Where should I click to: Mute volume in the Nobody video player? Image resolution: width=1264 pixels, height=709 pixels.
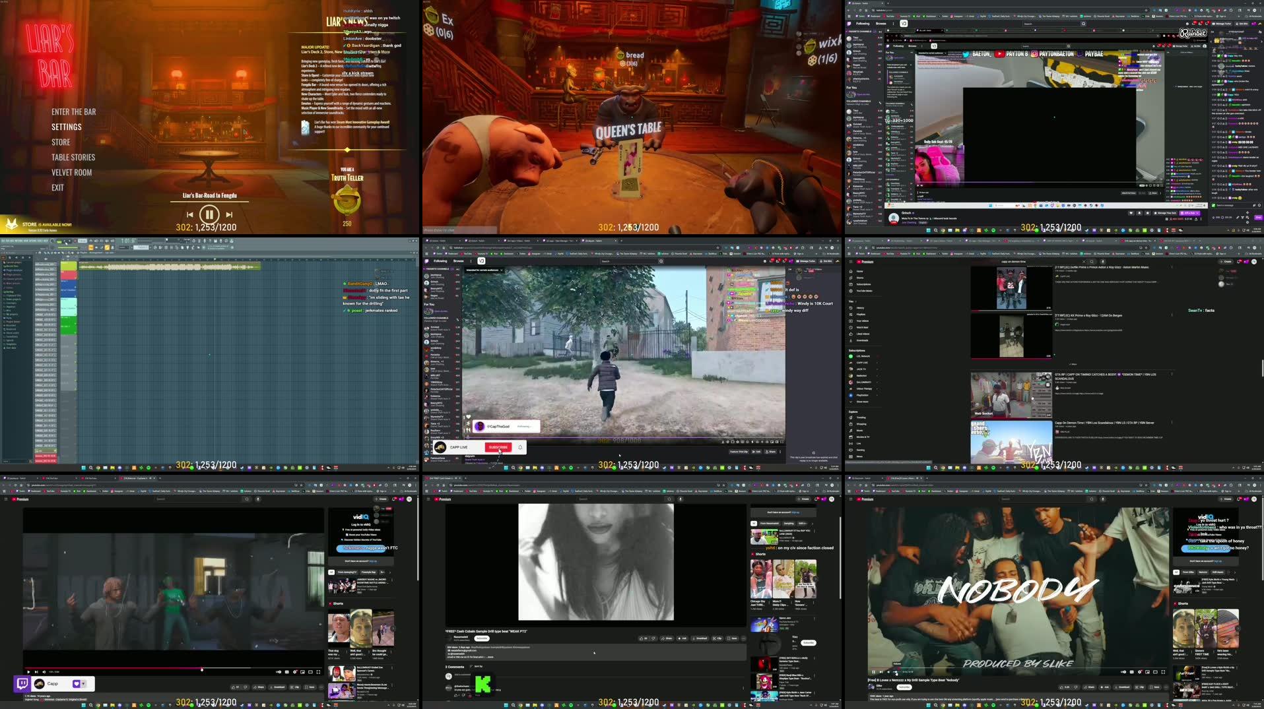pyautogui.click(x=888, y=672)
